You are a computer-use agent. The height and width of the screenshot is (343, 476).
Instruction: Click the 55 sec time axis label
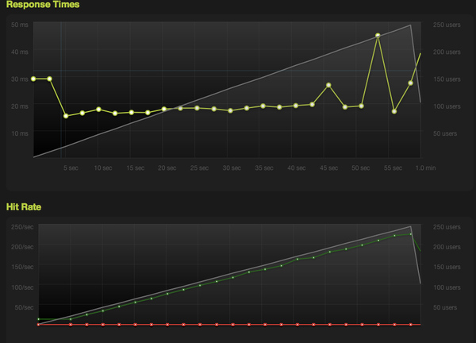(x=393, y=168)
